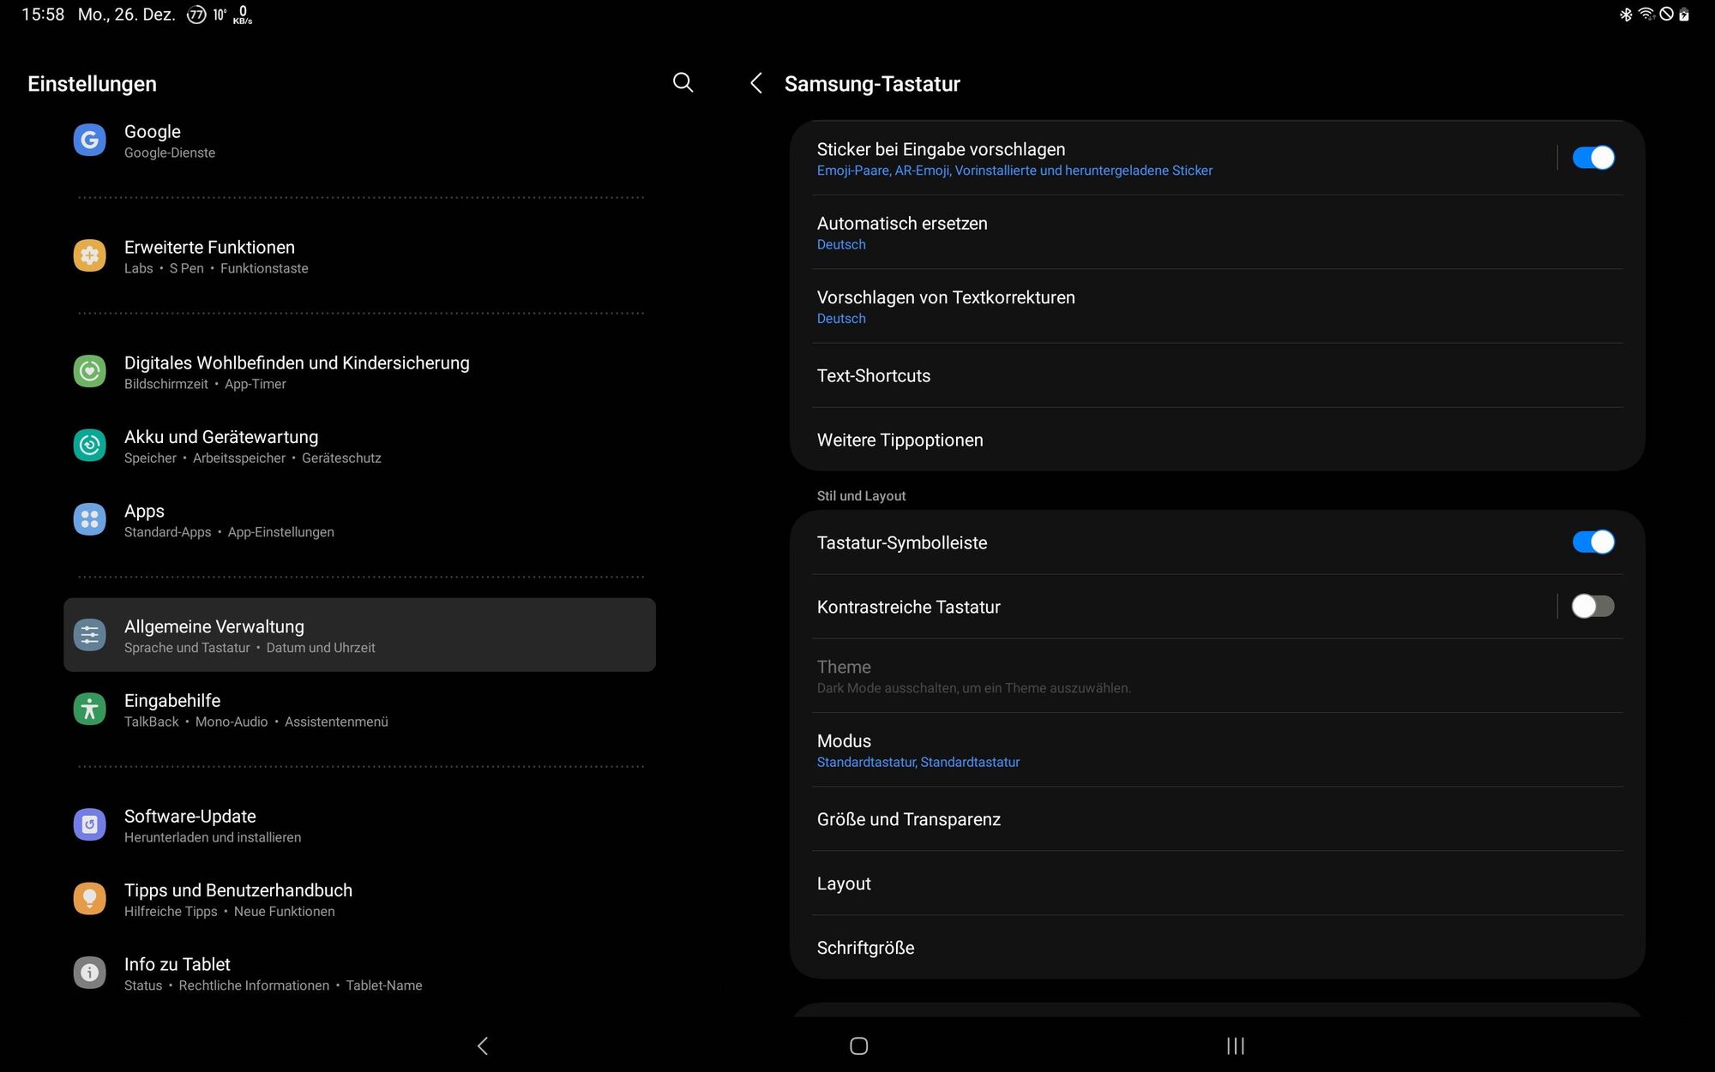
Task: Tap the Software-Update icon
Action: click(x=89, y=824)
